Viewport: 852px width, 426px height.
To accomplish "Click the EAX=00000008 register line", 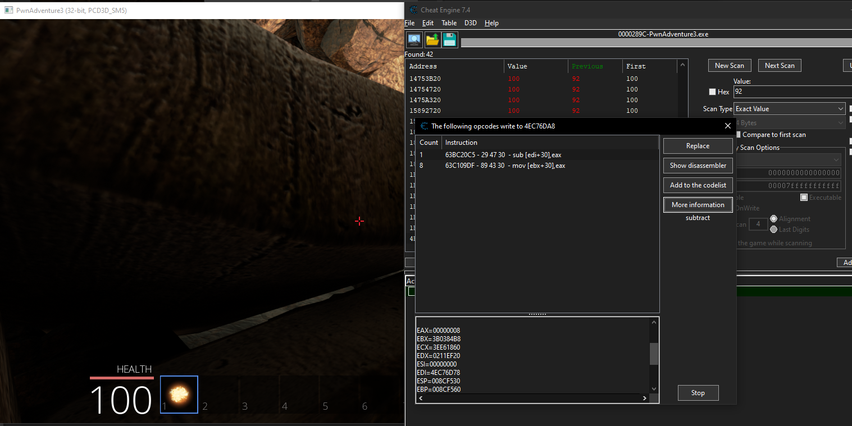I will pyautogui.click(x=438, y=331).
